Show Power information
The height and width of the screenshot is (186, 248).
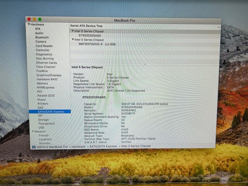(42, 100)
